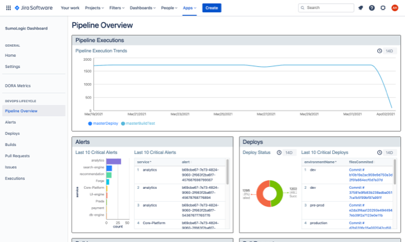Open the help question mark icon

tap(372, 8)
